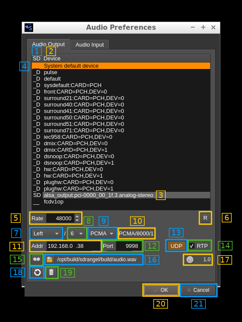Select dmix:CARD=PCH,DEV=1 row
This screenshot has height=322, width=242.
click(121, 150)
